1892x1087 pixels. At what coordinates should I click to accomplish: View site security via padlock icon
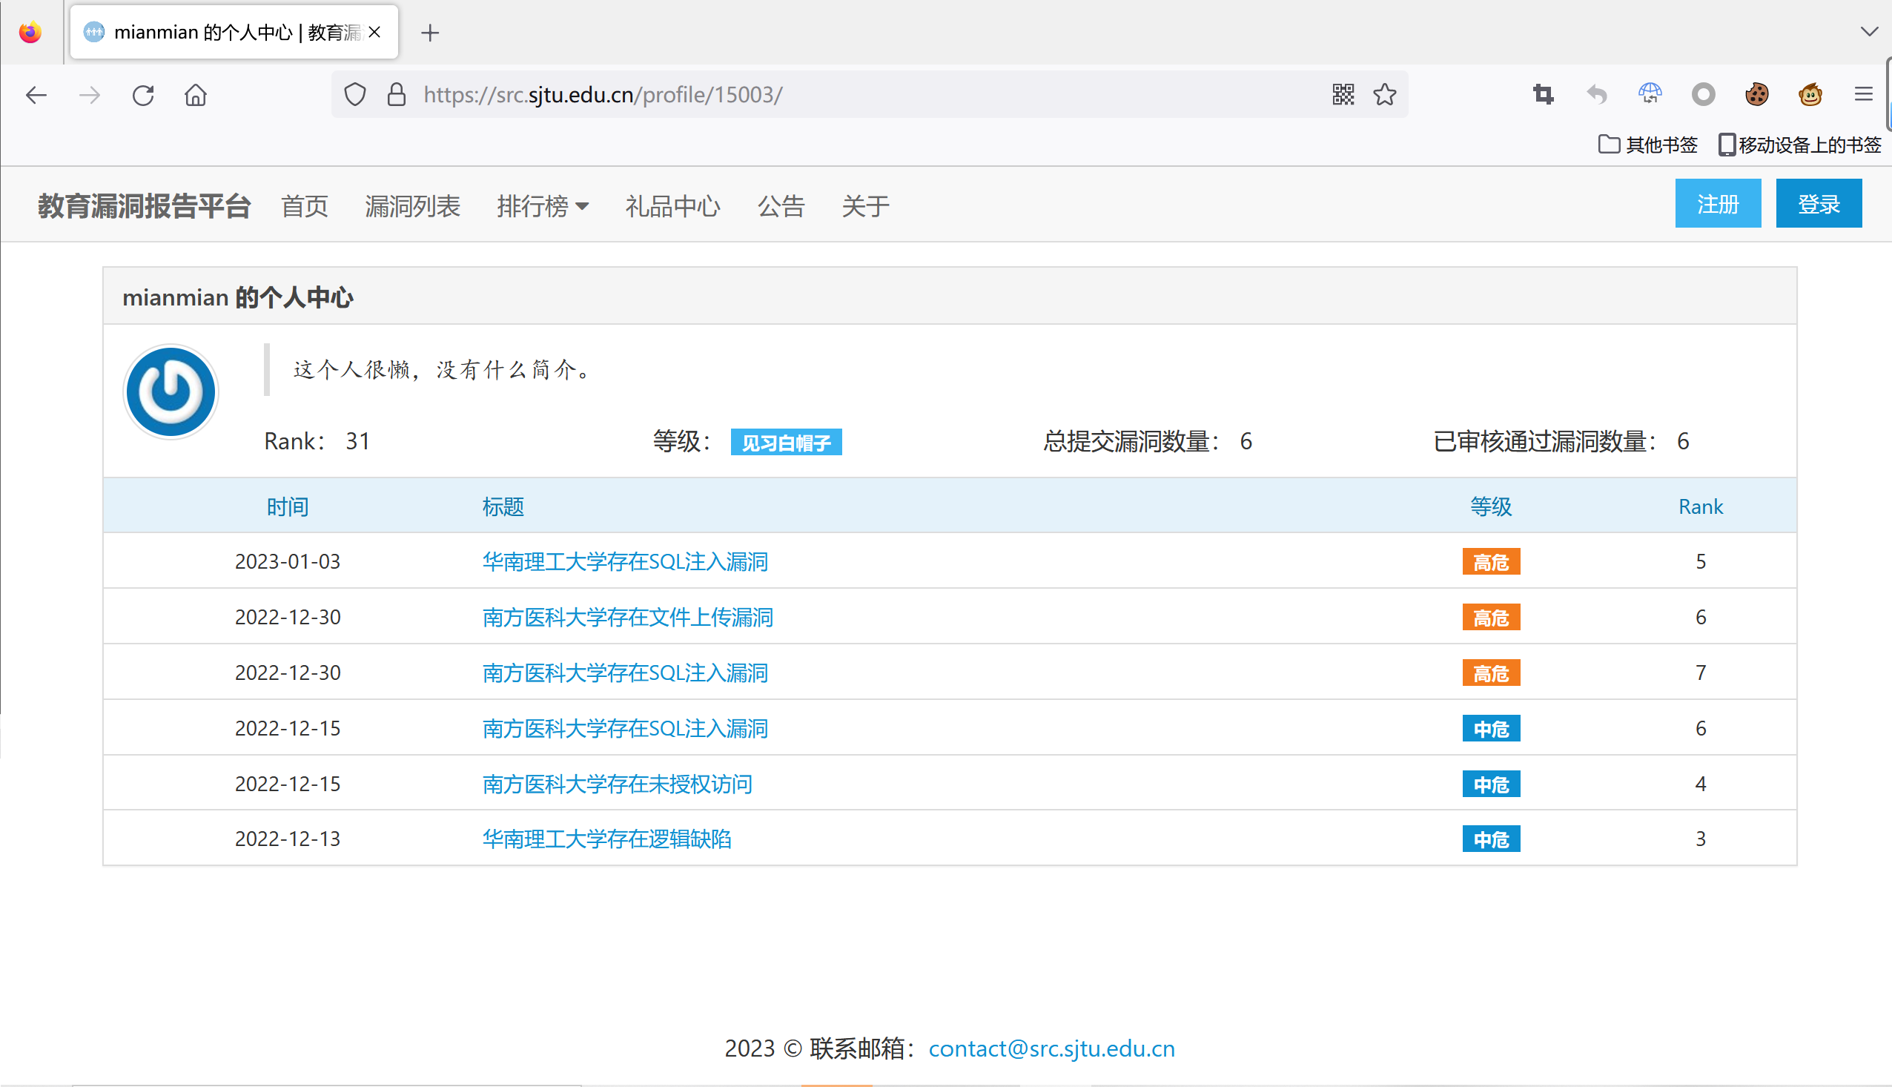397,95
